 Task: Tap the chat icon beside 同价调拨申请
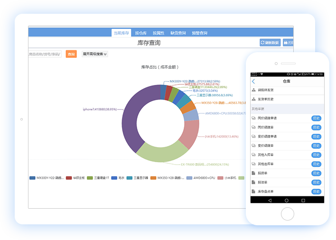point(253,118)
